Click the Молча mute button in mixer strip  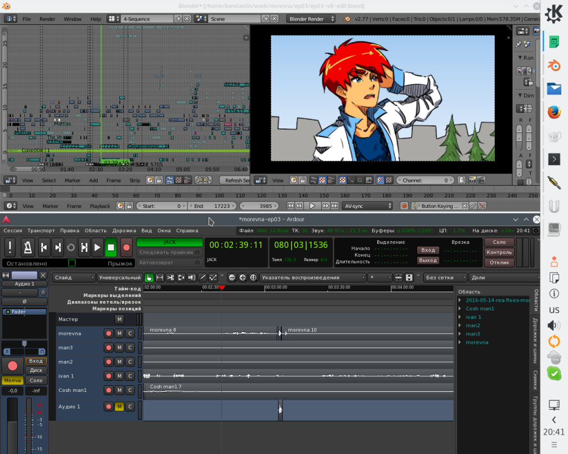click(13, 380)
